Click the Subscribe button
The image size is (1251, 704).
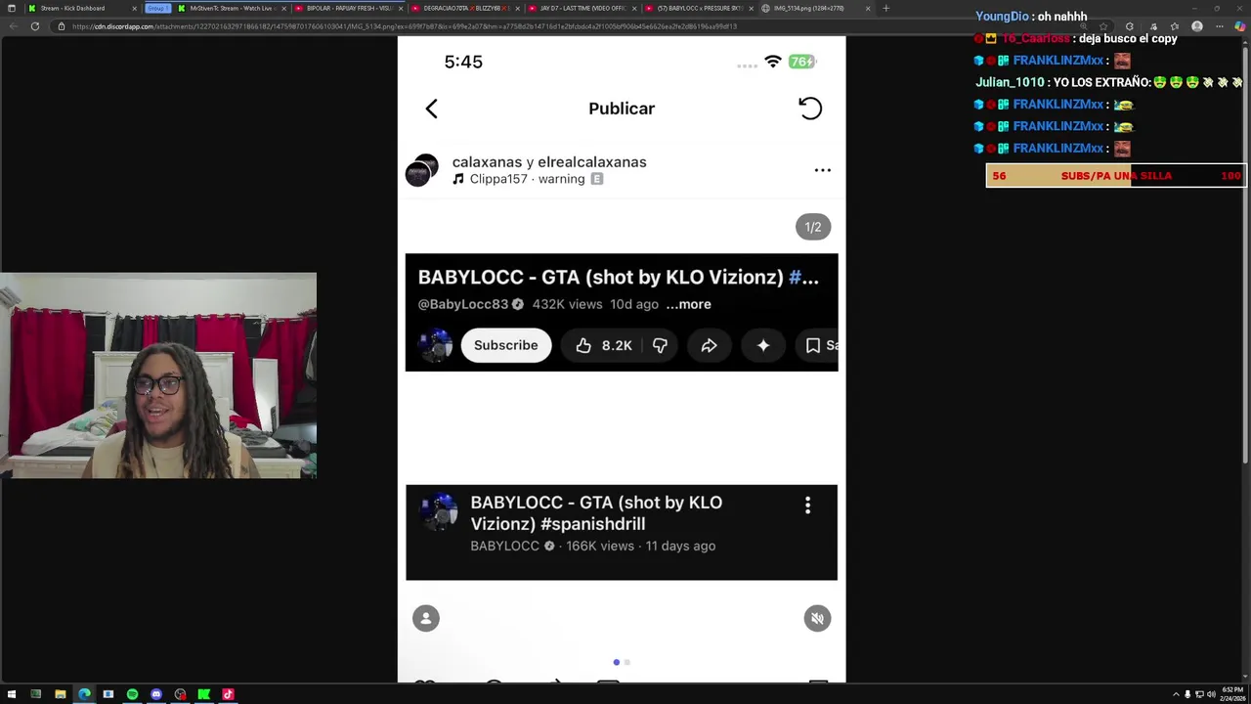[505, 345]
